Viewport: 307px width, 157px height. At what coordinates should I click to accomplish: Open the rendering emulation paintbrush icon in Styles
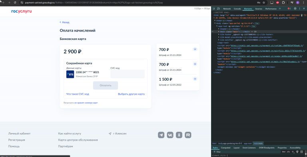click(297, 152)
